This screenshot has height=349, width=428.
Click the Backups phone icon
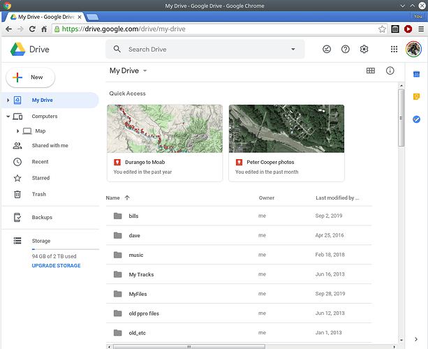click(x=17, y=218)
